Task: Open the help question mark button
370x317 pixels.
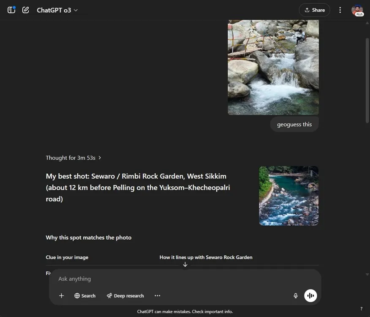Action: (x=361, y=309)
